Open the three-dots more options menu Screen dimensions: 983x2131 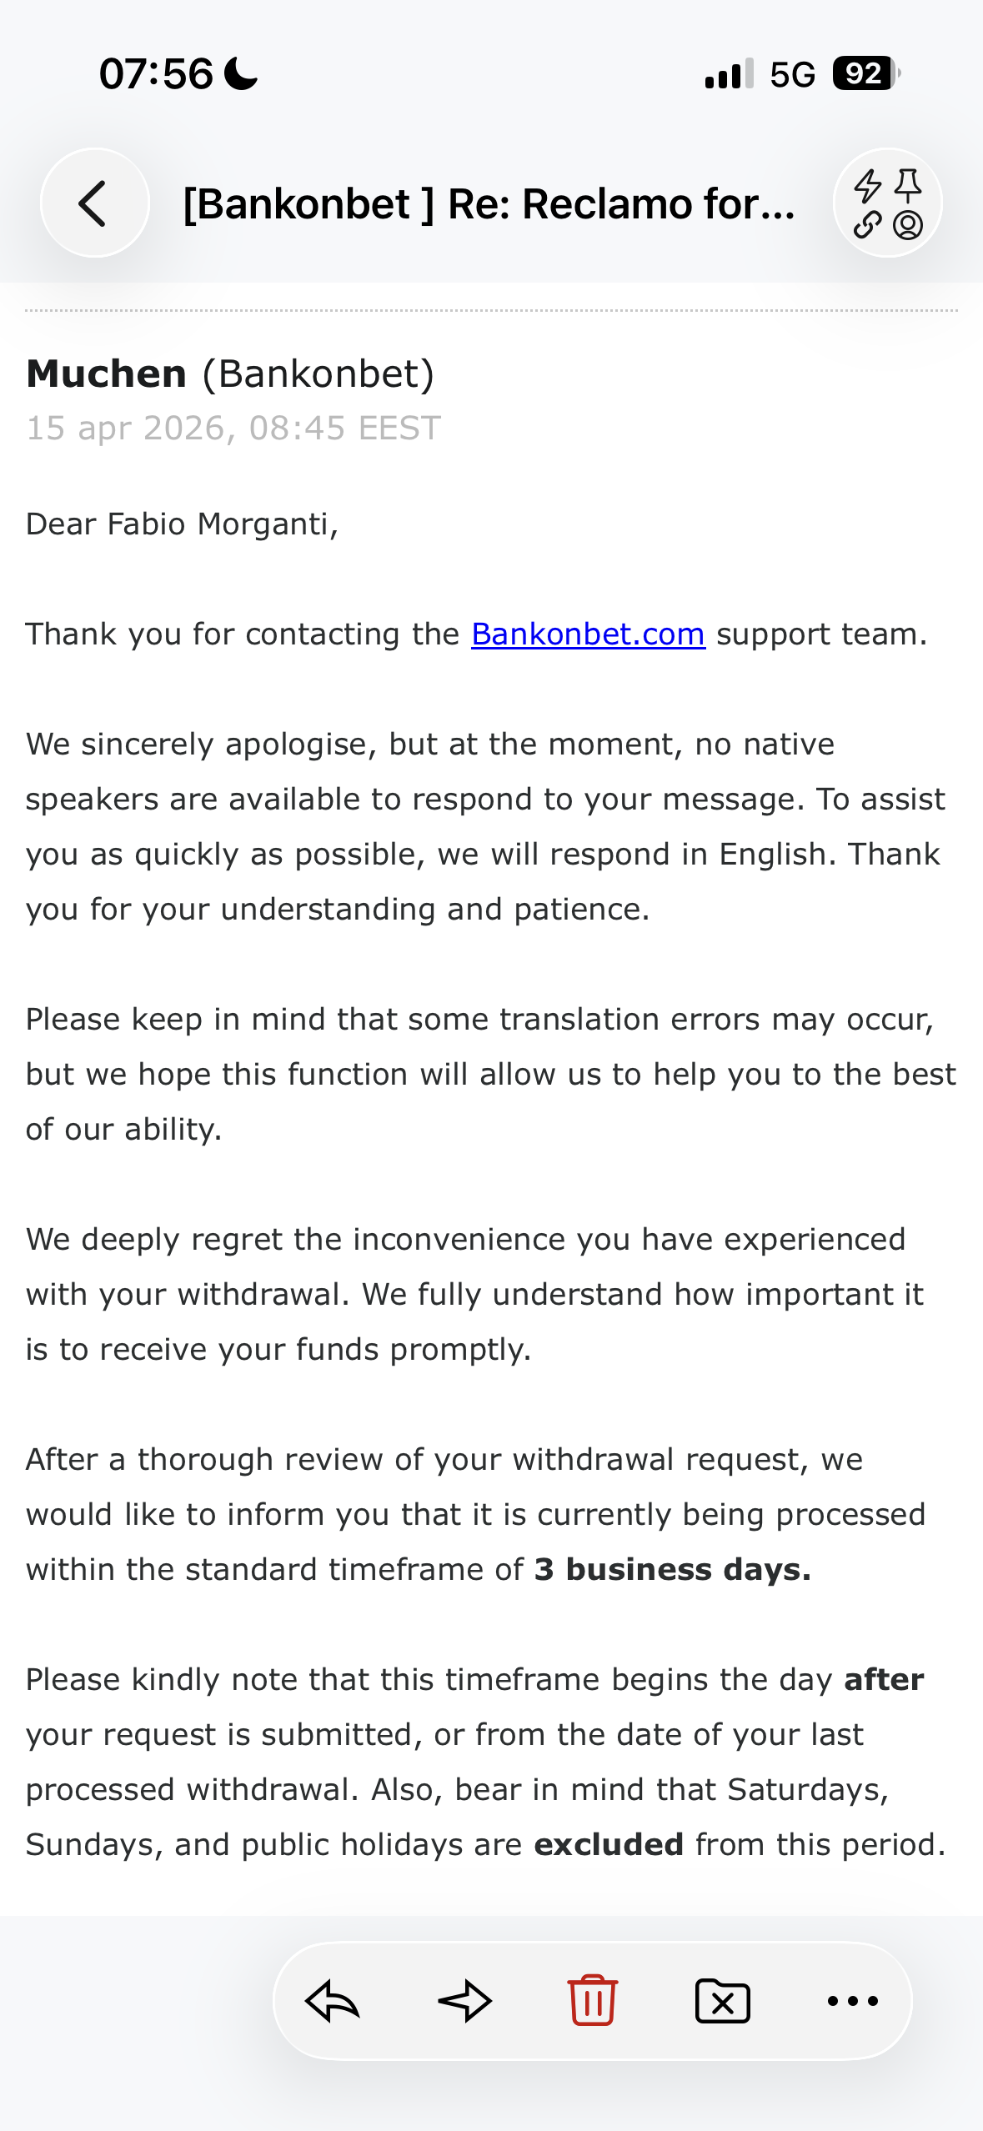(x=852, y=2000)
